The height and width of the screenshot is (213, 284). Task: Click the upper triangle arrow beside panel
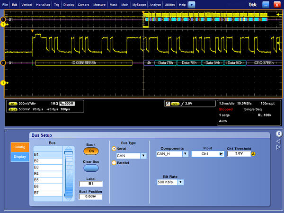(278, 140)
